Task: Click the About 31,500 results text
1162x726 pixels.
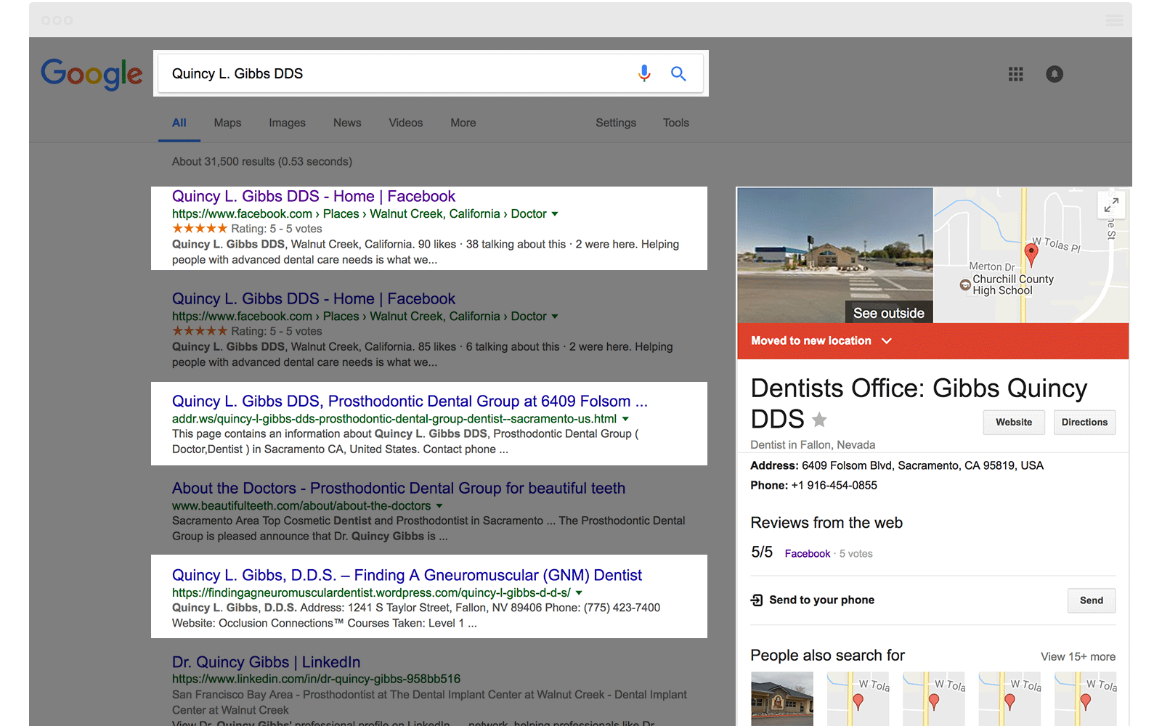Action: tap(262, 162)
